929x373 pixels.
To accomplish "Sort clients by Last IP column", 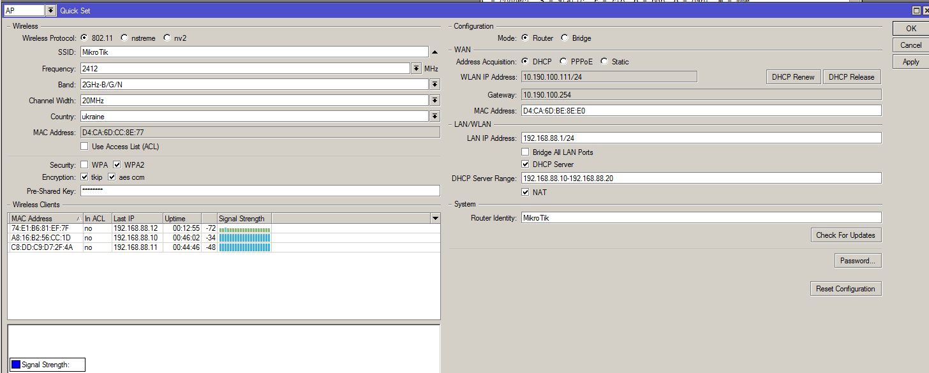I will tap(137, 219).
